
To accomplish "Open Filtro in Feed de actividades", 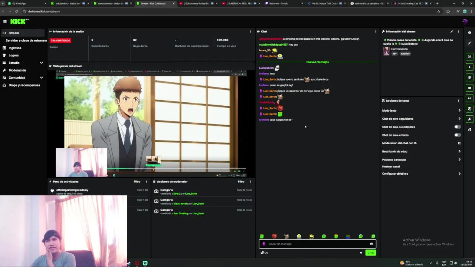I will [137, 182].
